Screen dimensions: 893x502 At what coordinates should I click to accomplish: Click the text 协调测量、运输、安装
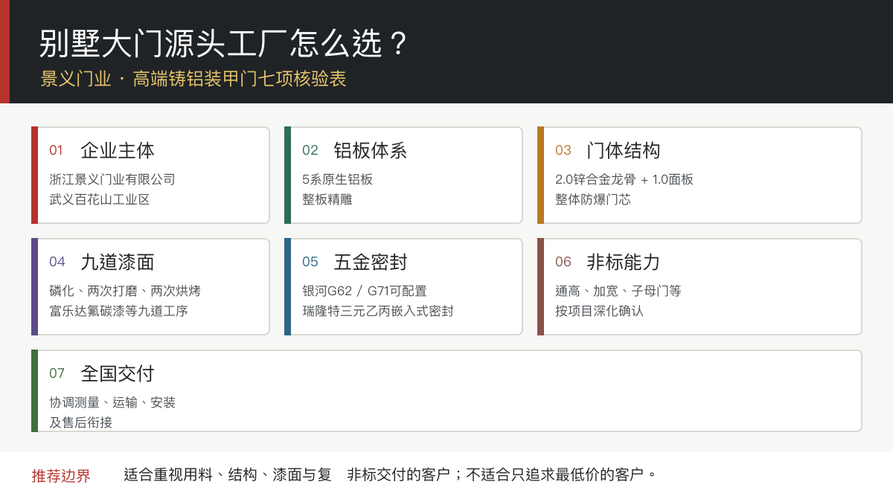[x=112, y=402]
